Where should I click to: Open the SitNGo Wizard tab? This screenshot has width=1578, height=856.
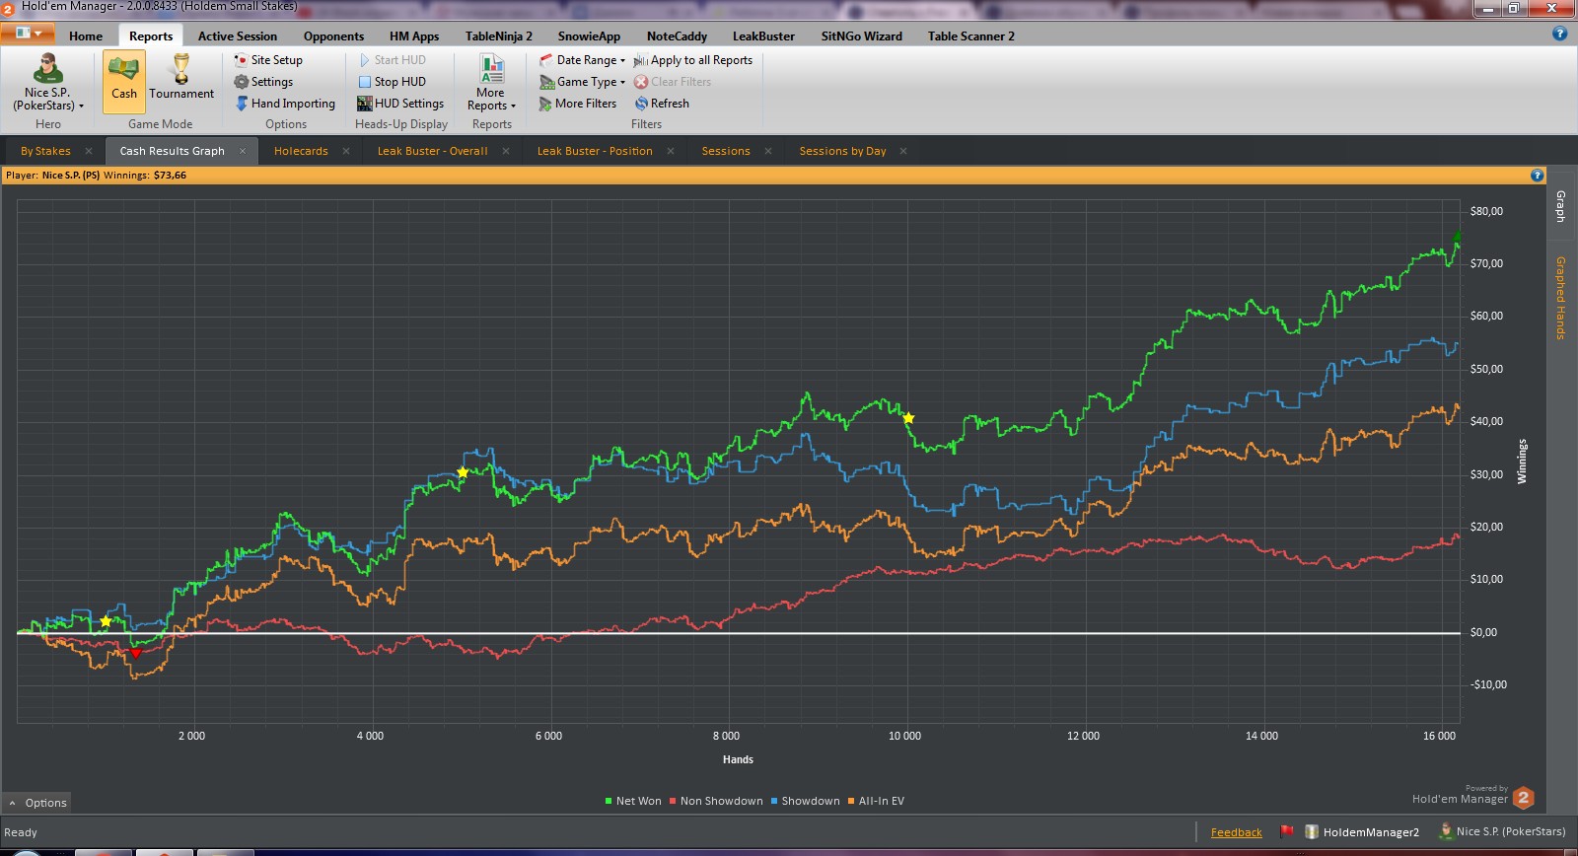(862, 36)
